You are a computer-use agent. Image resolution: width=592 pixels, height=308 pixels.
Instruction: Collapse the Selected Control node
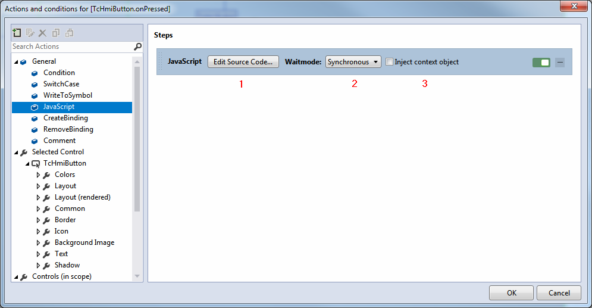pyautogui.click(x=16, y=153)
